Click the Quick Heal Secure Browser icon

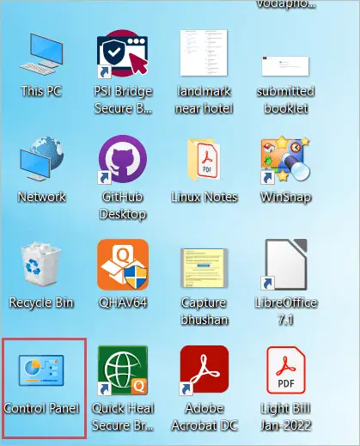point(123,370)
